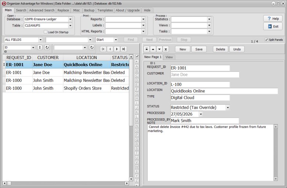Jump to letter A in alphabet index
The image size is (287, 188).
137,66
